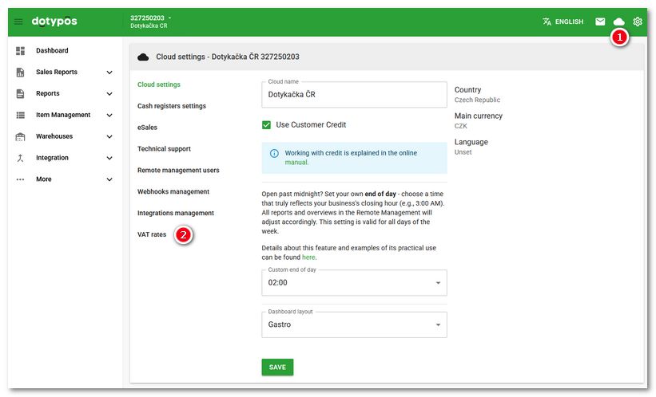Viewport: 656px width, 397px height.
Task: Go to Webhooks management
Action: 173,191
